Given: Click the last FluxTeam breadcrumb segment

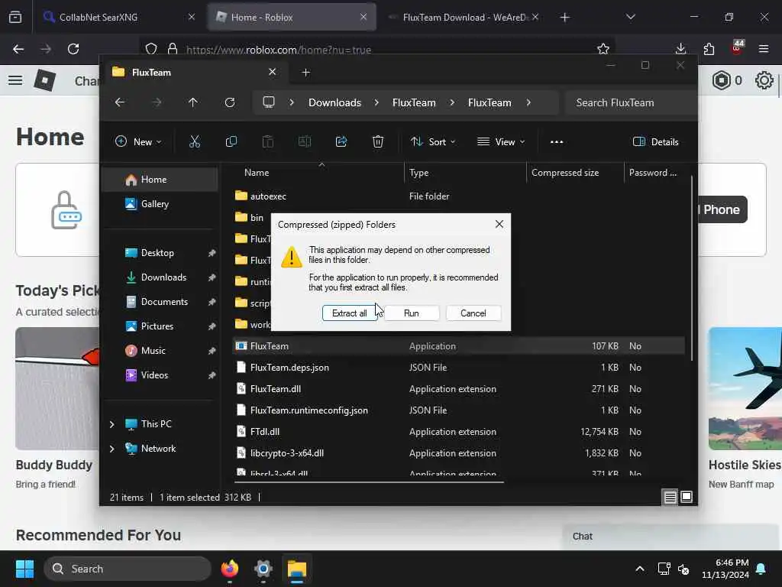Looking at the screenshot, I should click(490, 102).
